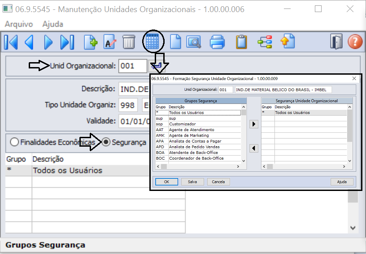Select 'Coordenador de Back-Office' row

(x=198, y=158)
